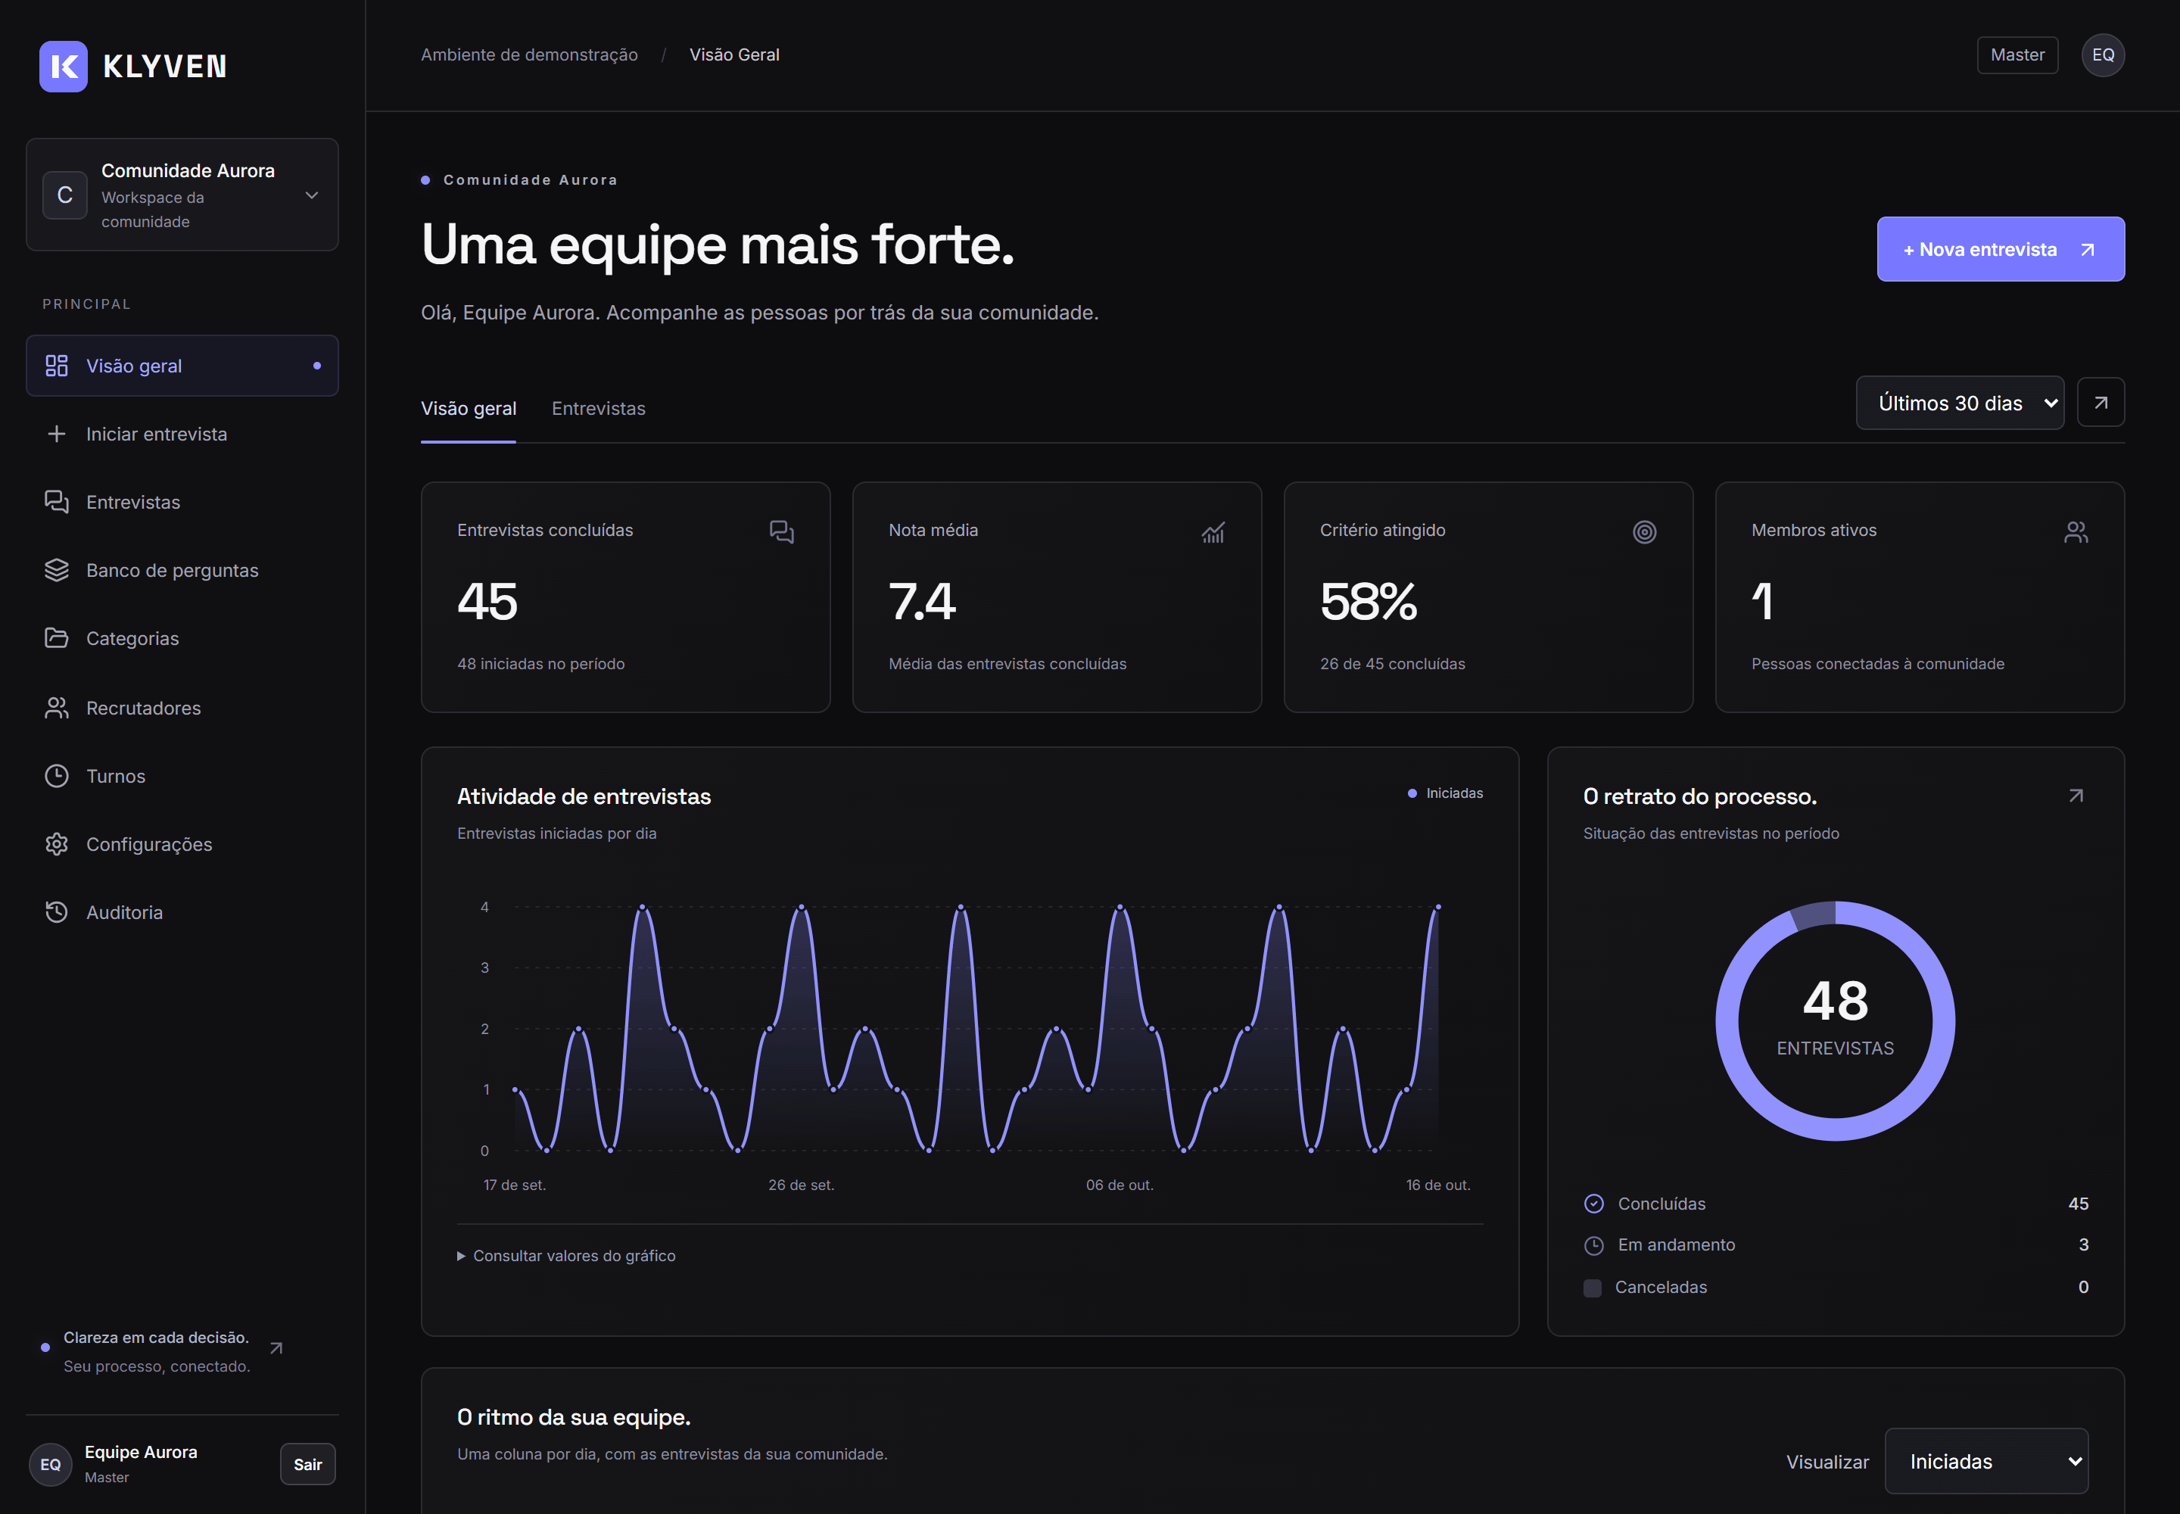The image size is (2180, 1514).
Task: Click the 26 de set. chart axis label
Action: (x=802, y=1185)
